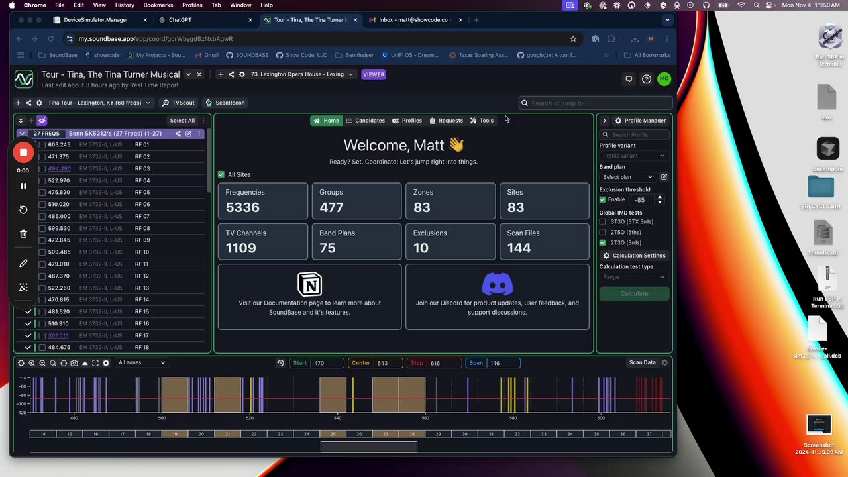848x477 pixels.
Task: Open the Frequencies 5336 stat card
Action: tap(263, 200)
